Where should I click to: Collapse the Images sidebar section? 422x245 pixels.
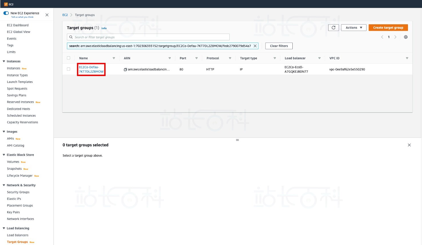point(4,132)
